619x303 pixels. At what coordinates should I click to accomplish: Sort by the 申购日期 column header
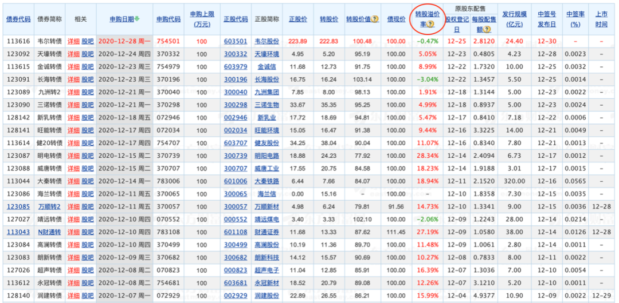[x=122, y=19]
